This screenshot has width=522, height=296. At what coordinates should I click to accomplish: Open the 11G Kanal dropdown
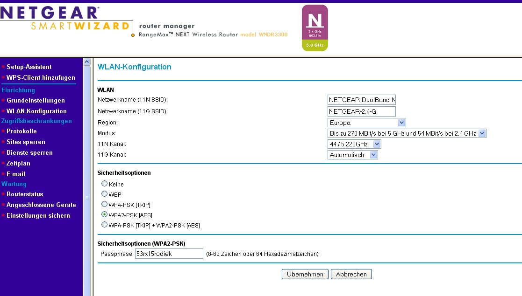(353, 155)
